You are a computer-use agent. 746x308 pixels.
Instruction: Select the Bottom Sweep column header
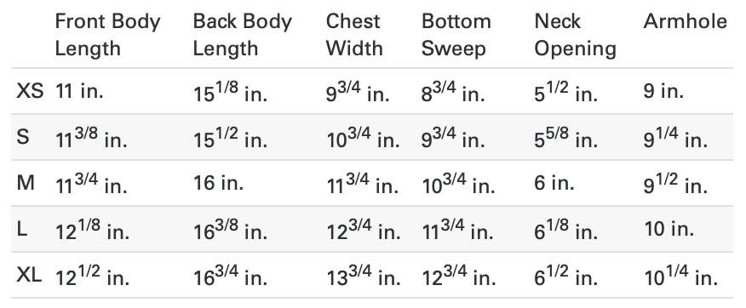[x=456, y=35]
